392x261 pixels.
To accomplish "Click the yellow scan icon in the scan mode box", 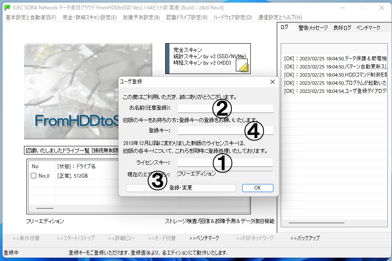I will [x=243, y=65].
